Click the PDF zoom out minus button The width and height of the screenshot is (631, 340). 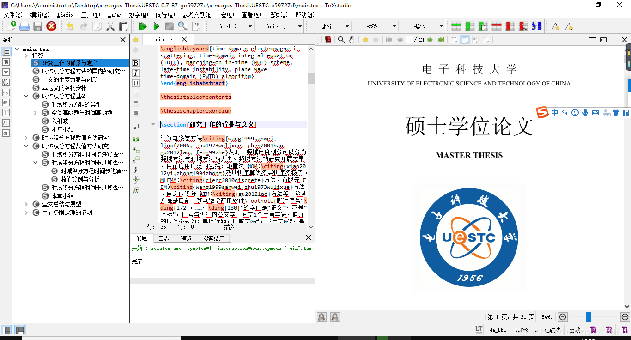[563, 317]
